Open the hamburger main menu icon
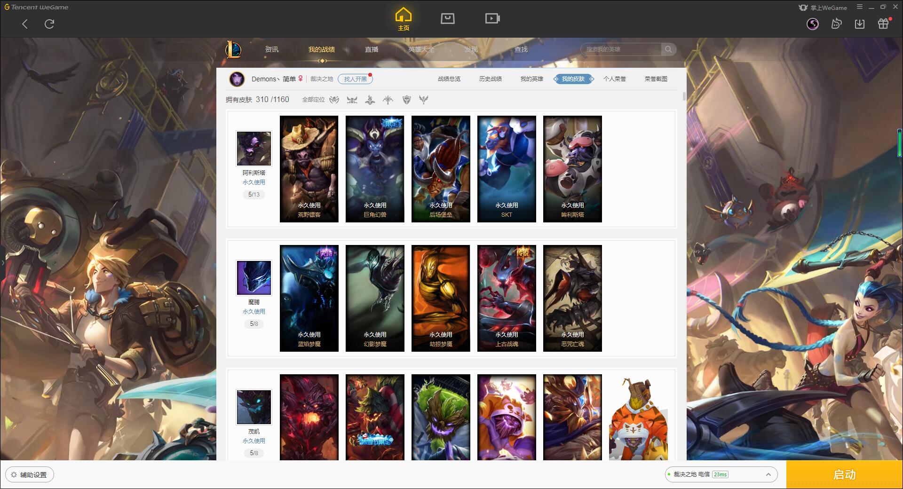The width and height of the screenshot is (903, 489). point(860,7)
